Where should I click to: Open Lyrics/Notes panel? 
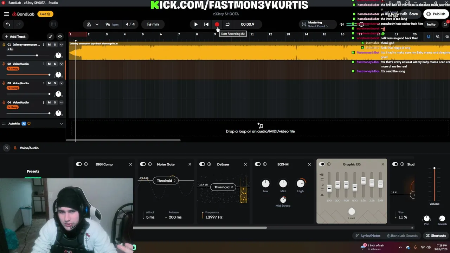coord(368,236)
